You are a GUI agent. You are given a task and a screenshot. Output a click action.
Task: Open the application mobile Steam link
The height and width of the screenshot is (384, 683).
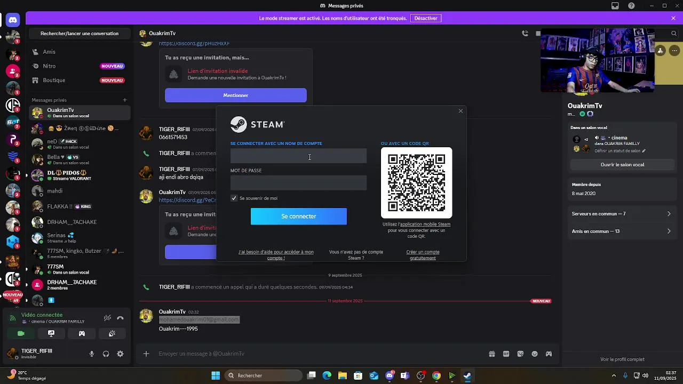coord(425,224)
